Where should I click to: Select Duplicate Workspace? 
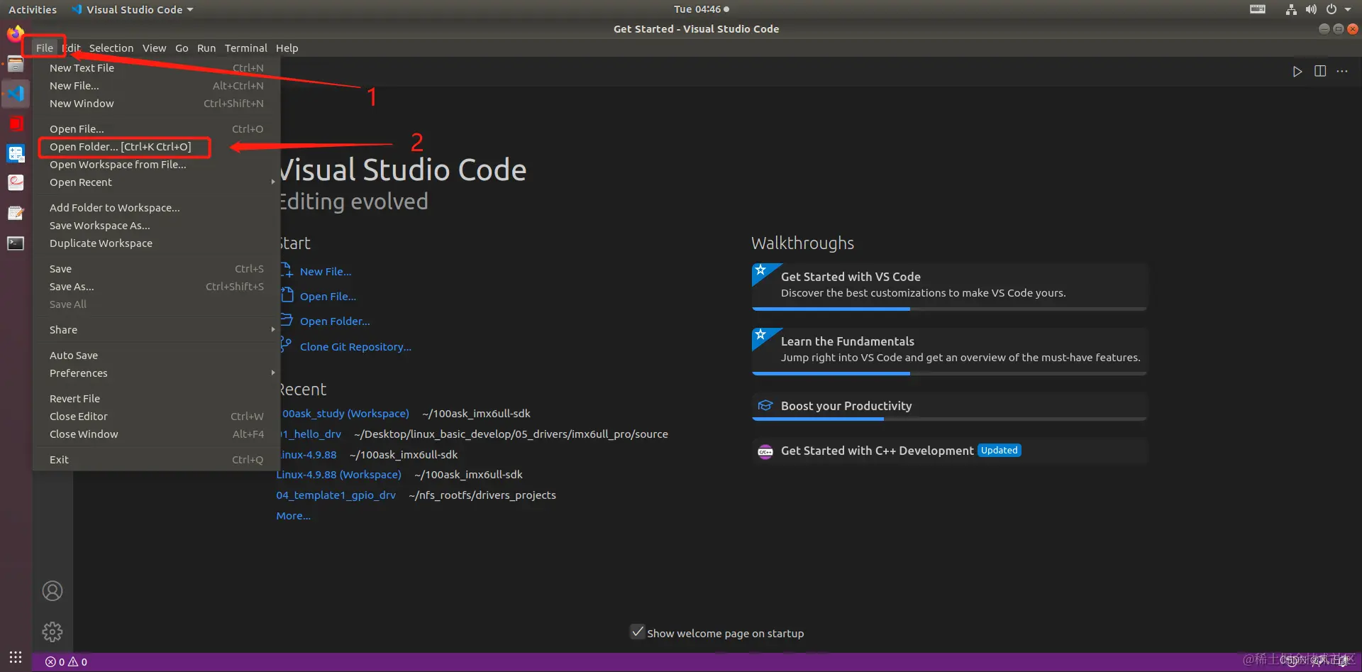click(x=157, y=243)
